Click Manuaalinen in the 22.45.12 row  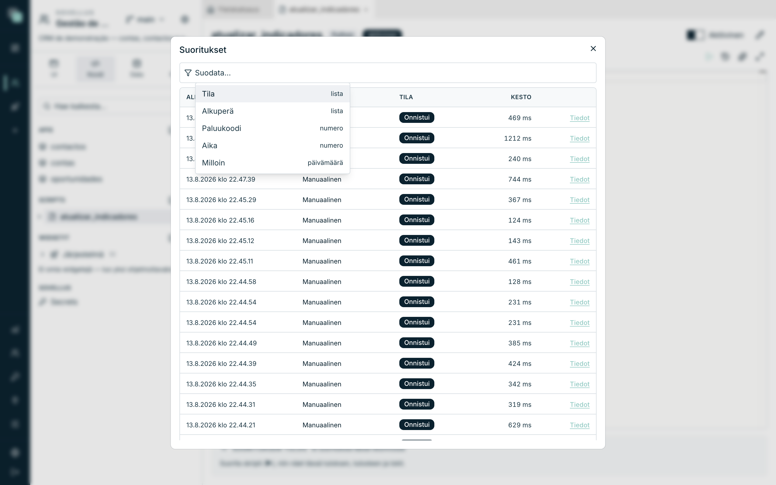coord(322,241)
